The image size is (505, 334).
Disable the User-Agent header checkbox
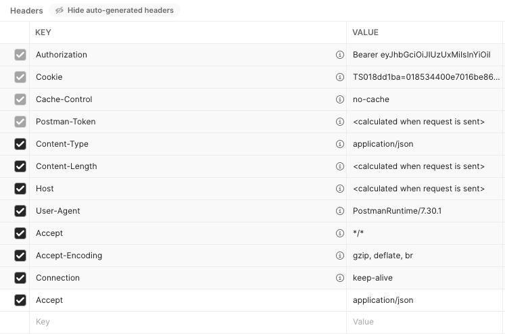[x=20, y=211]
